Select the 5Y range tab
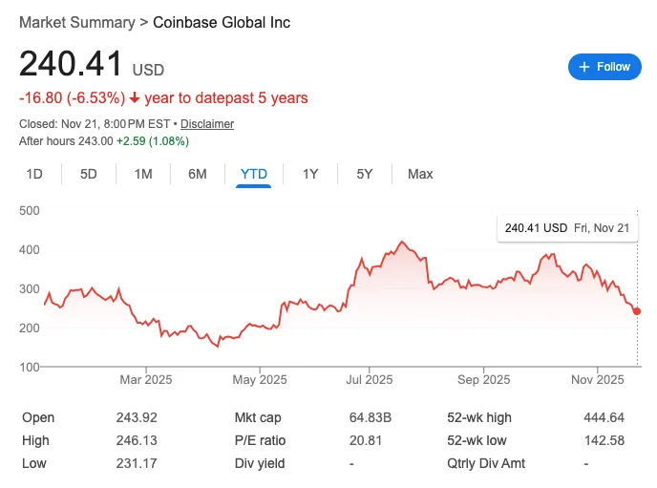The width and height of the screenshot is (657, 488). (365, 174)
